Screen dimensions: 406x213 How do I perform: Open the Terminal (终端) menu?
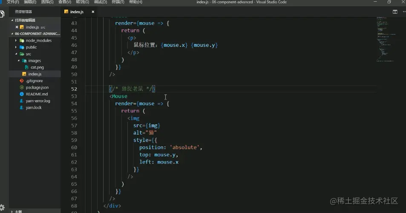tap(118, 2)
